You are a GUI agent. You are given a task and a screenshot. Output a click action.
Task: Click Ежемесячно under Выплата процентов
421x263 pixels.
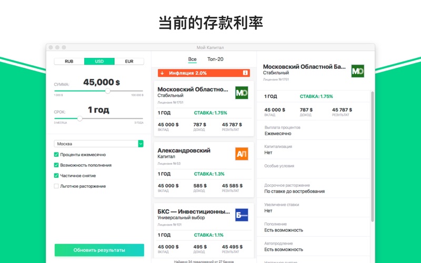tap(278, 134)
